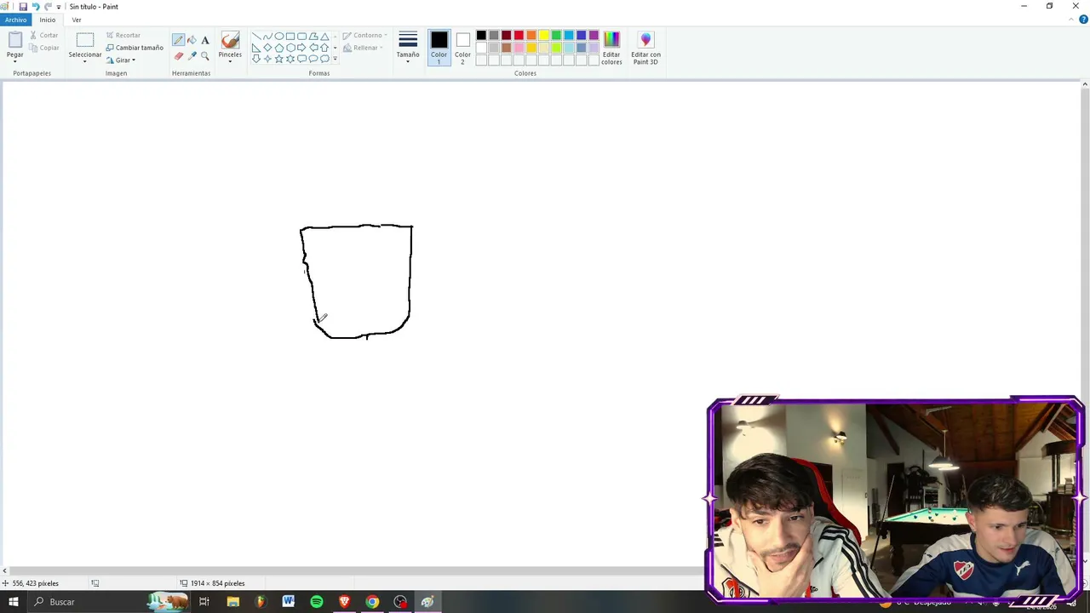Pick the green color swatch
The image size is (1090, 613).
coord(556,35)
